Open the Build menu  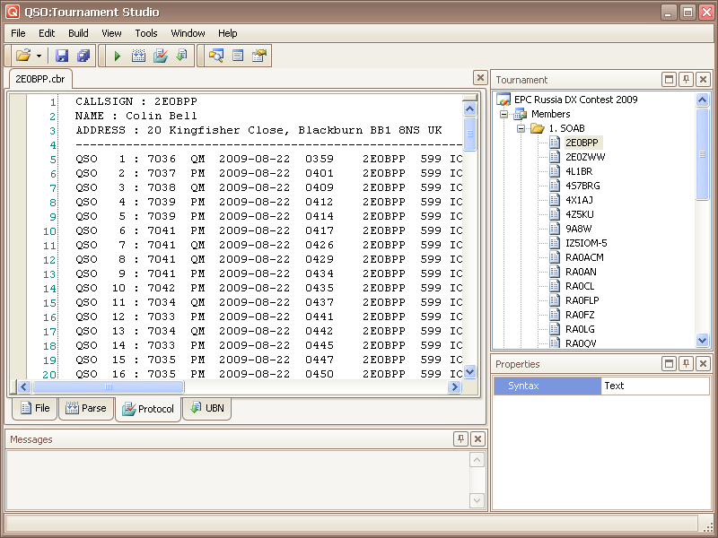pyautogui.click(x=78, y=33)
